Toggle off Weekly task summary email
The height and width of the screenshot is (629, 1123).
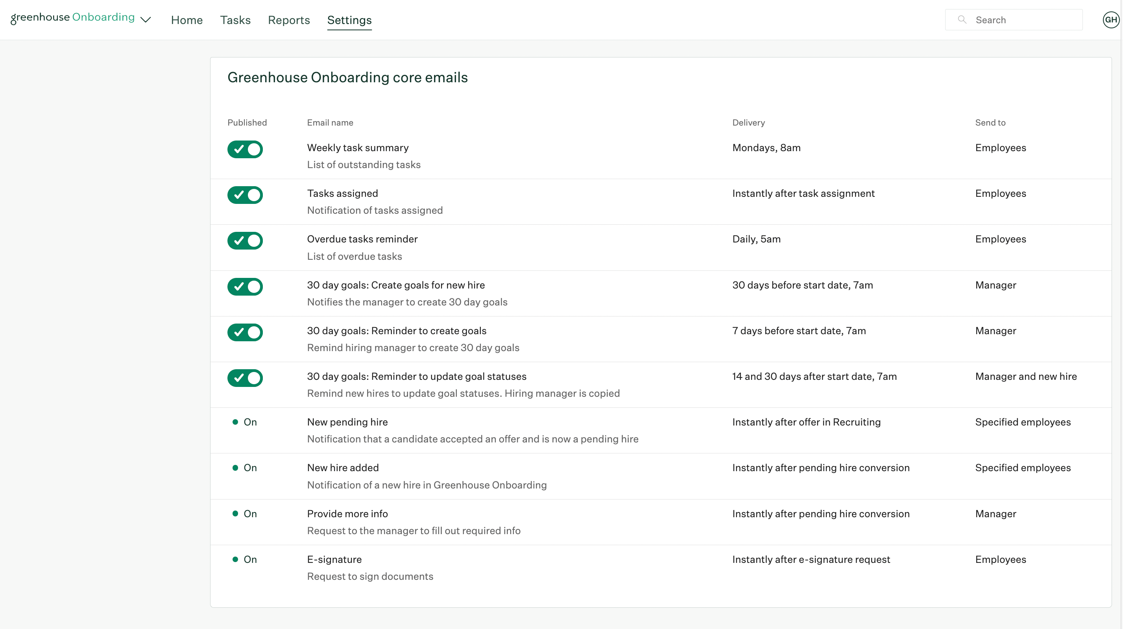point(245,149)
